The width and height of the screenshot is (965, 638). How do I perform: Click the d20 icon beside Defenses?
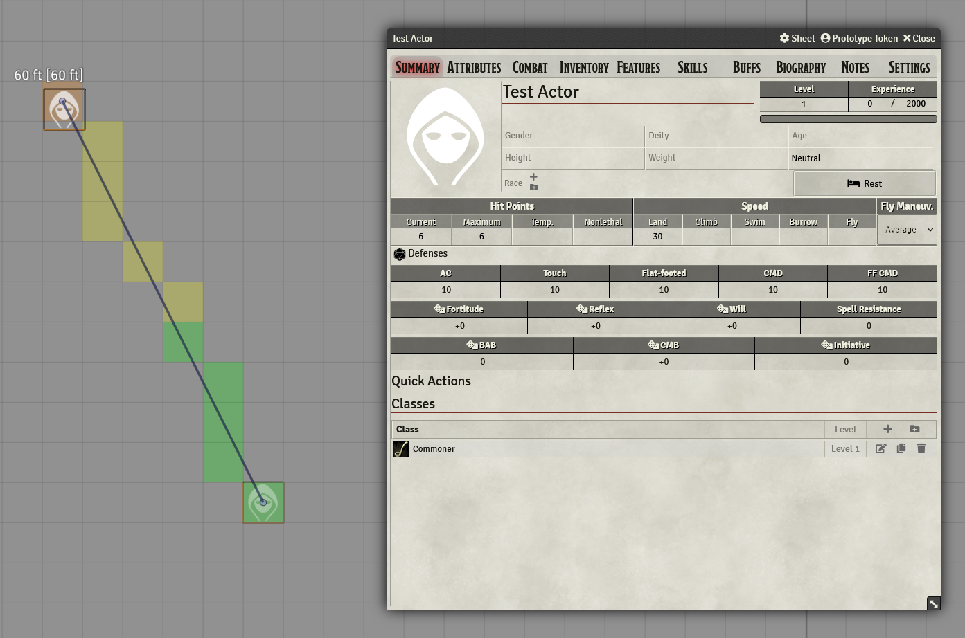click(x=400, y=254)
